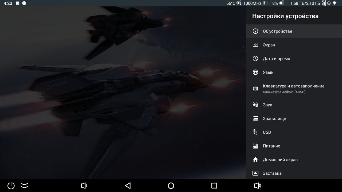Go home with the circle navigation button

click(171, 186)
